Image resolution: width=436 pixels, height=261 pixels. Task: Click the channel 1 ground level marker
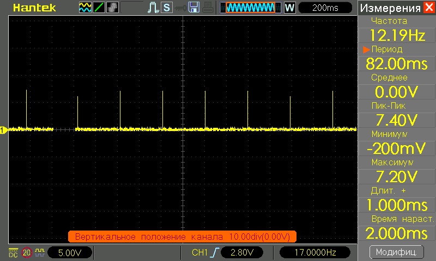pos(3,130)
